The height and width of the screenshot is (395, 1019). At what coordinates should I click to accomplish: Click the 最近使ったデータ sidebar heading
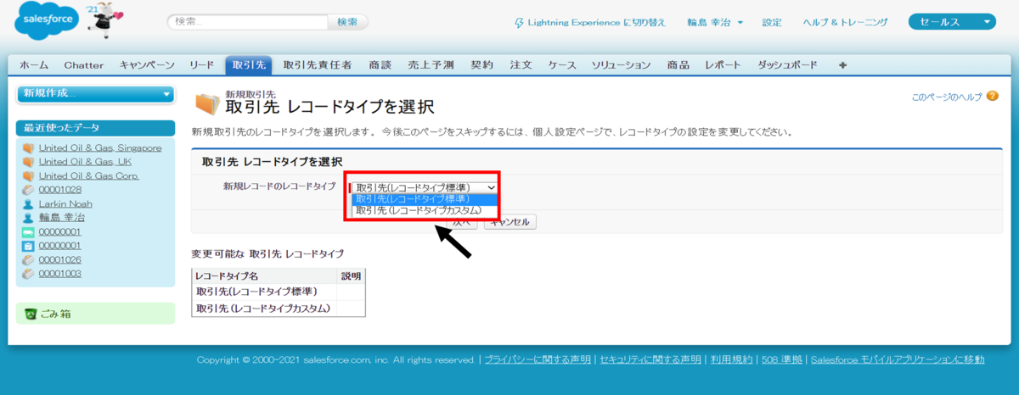[x=95, y=128]
